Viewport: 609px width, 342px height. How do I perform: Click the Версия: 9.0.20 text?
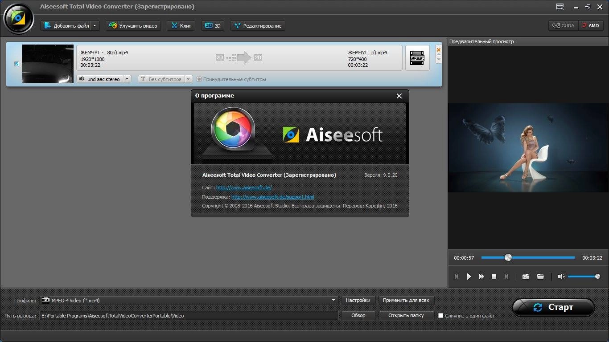pos(381,175)
